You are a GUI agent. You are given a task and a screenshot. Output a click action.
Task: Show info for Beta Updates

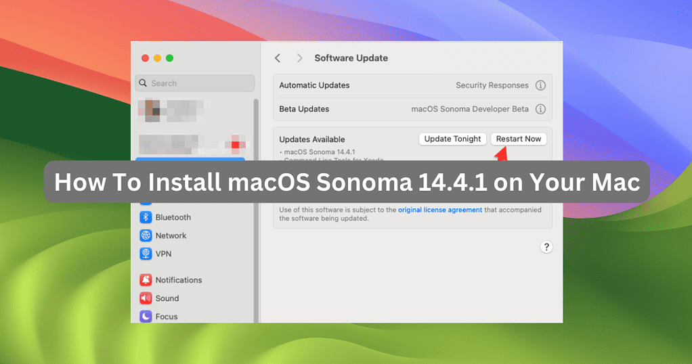click(x=540, y=109)
